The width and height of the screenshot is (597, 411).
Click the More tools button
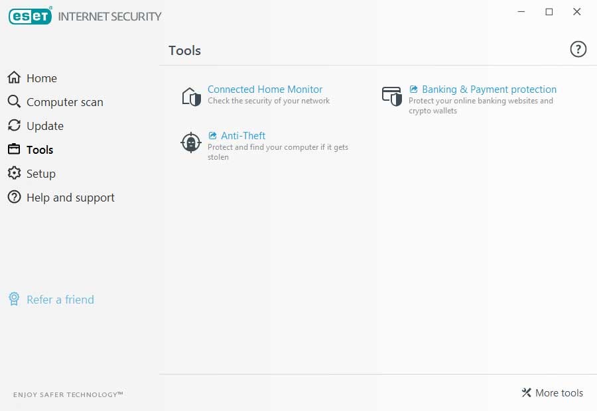[x=557, y=392]
